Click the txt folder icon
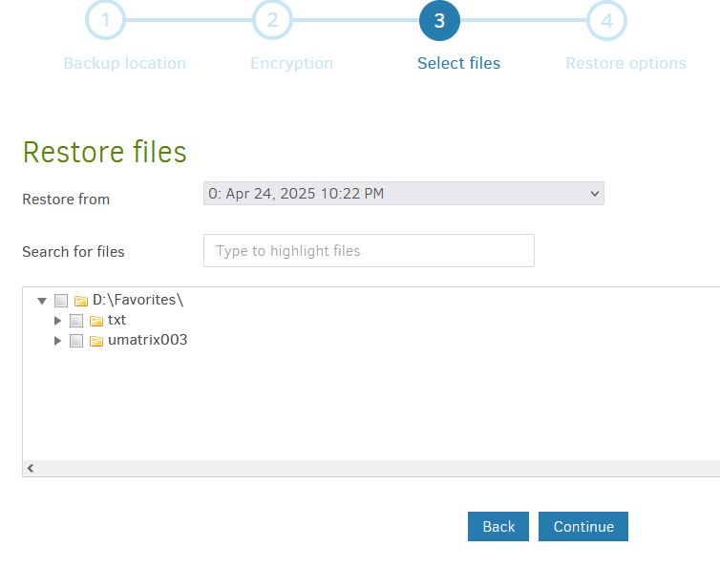The width and height of the screenshot is (720, 568). [96, 321]
